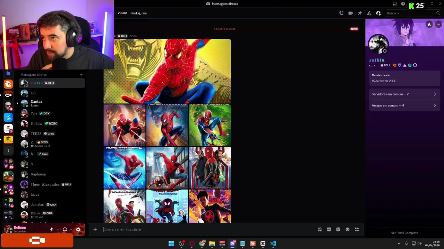The width and height of the screenshot is (444, 249).
Task: Click the Beliene user status panel
Action: 24,229
